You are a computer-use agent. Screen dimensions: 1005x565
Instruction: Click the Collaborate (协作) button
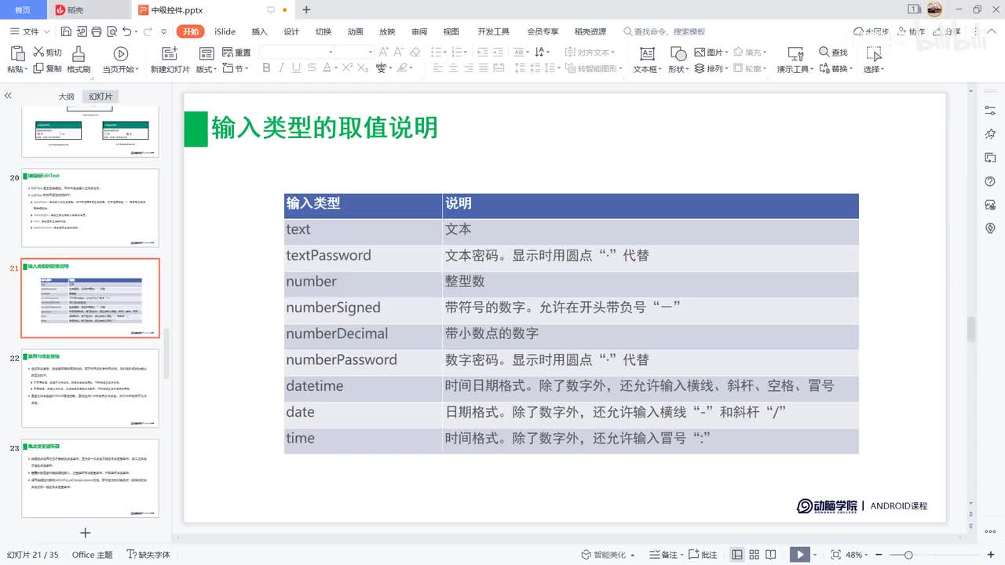[x=911, y=31]
